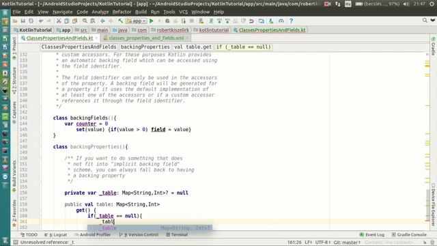Select backingProperties in the code breadcrumb
Viewport: 437px width, 246px height.
coord(145,47)
